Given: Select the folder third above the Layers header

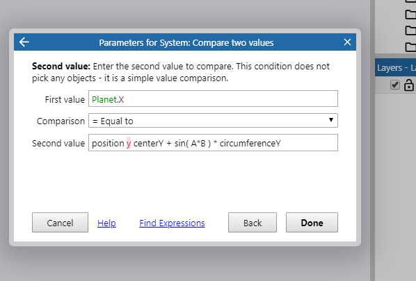Looking at the screenshot, I should [x=410, y=15].
